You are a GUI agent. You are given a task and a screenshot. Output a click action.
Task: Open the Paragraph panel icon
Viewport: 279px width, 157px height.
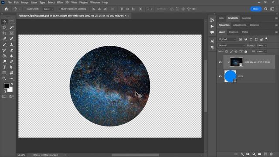coord(212,48)
